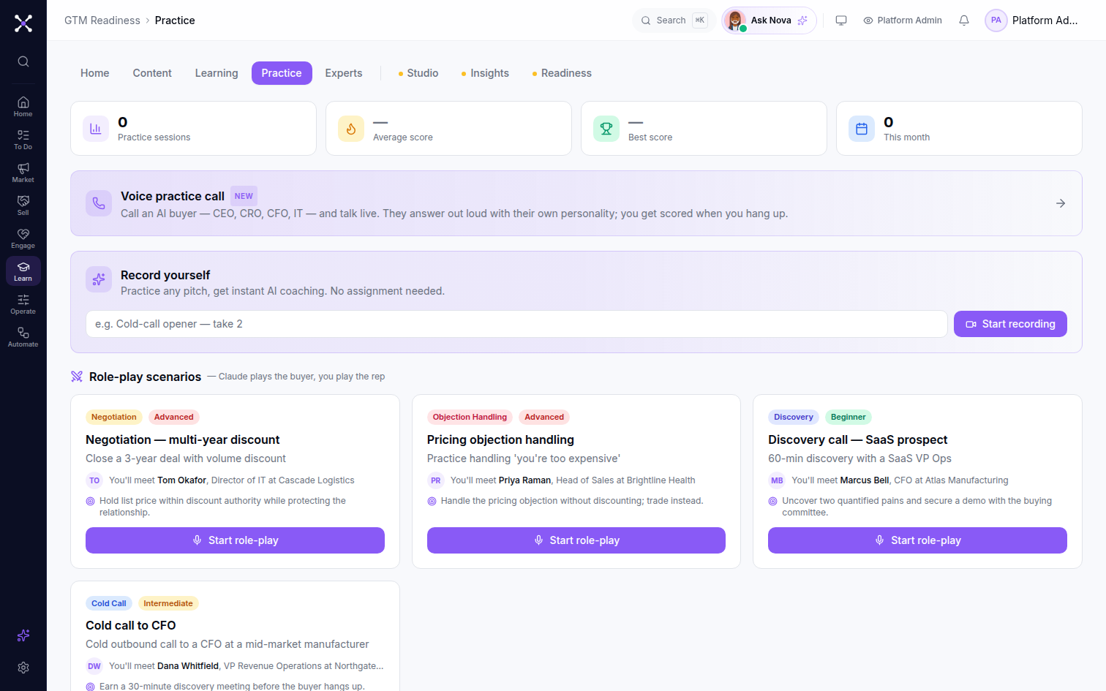The height and width of the screenshot is (691, 1106).
Task: Click the NEW badge on Voice practice call
Action: [x=244, y=196]
